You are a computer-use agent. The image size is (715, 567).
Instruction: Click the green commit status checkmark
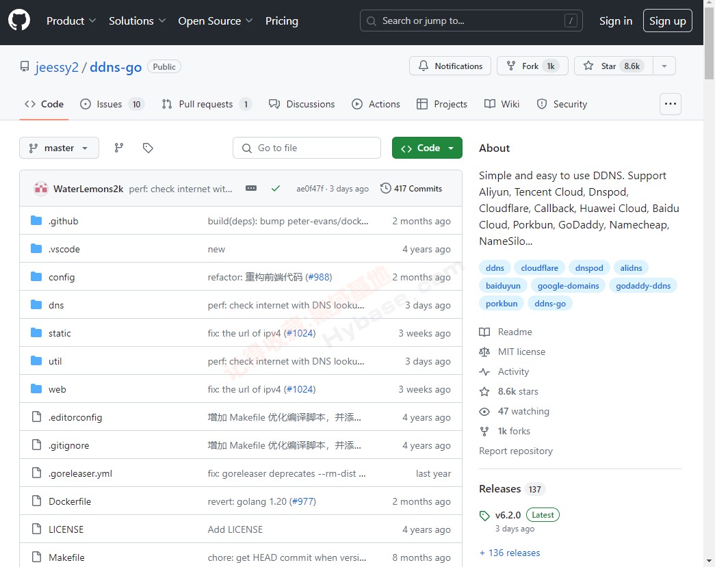(x=276, y=188)
